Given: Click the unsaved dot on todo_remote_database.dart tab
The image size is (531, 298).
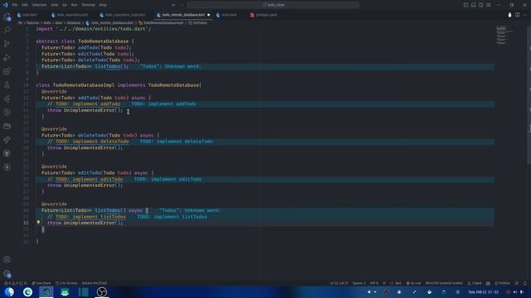Looking at the screenshot, I should 208,15.
